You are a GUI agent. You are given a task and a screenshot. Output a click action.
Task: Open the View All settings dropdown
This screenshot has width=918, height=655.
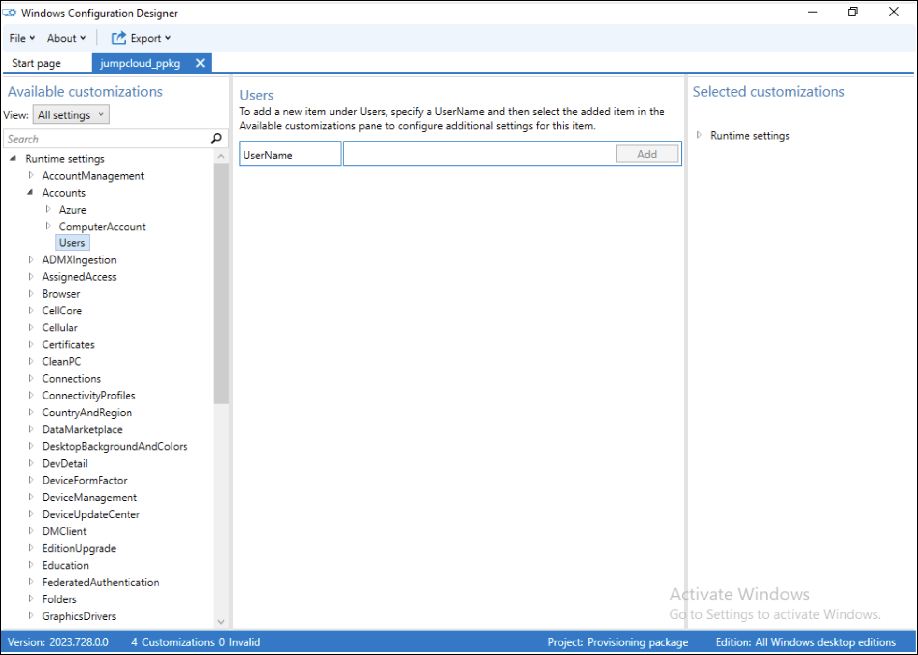coord(71,115)
